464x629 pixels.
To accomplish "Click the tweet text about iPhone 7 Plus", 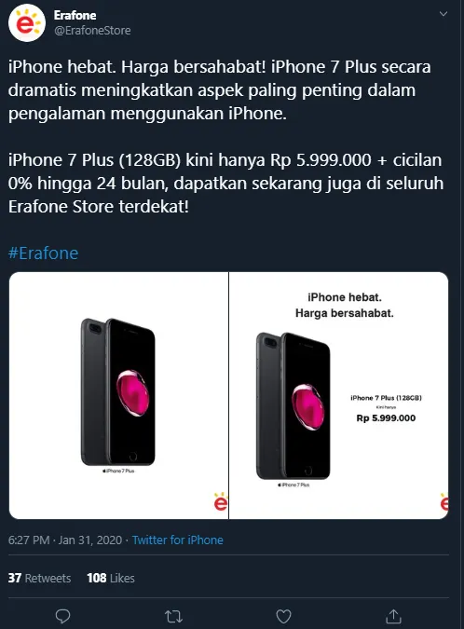I will (x=225, y=137).
